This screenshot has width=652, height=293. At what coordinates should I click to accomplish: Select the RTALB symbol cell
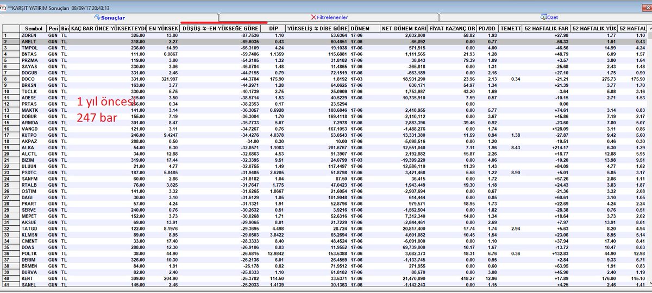tap(33, 186)
